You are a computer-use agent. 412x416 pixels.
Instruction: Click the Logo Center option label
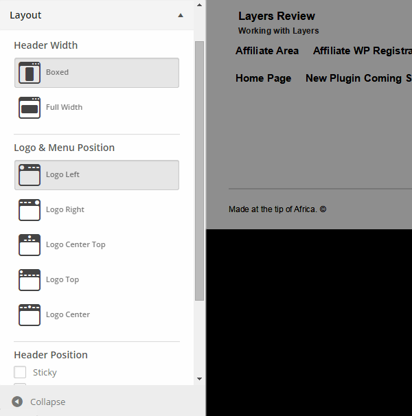click(68, 314)
